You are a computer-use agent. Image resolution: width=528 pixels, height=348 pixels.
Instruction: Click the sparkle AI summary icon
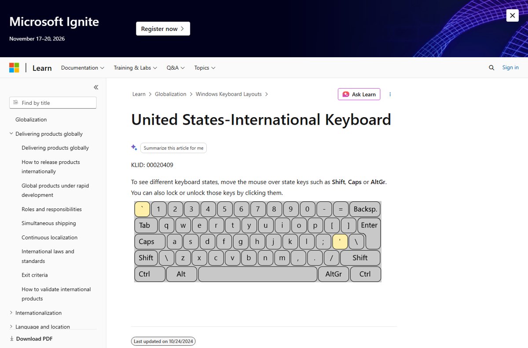(134, 148)
